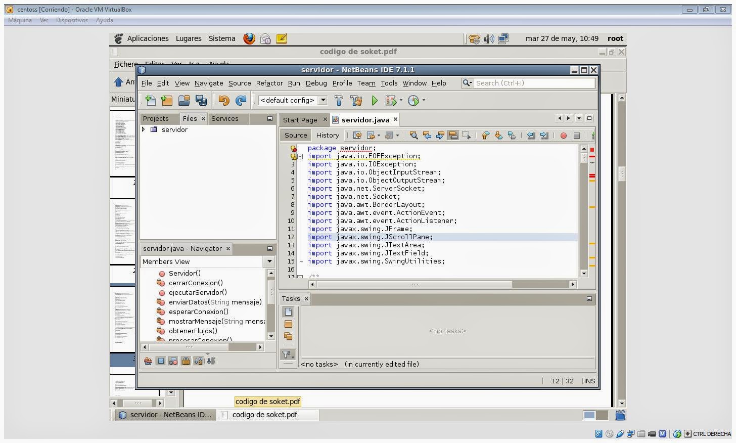Click the notes icon in GNOME top panel

click(282, 38)
